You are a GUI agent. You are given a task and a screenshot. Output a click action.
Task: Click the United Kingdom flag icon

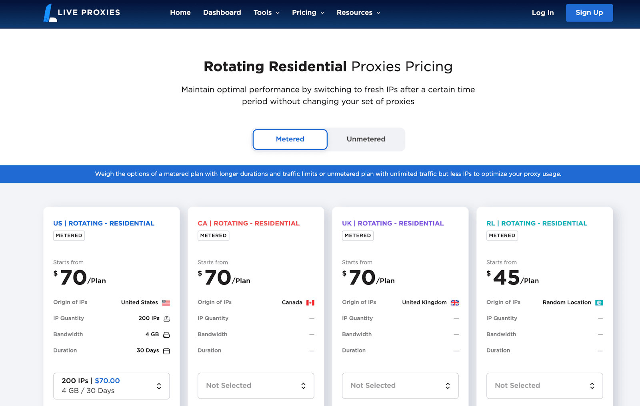(x=455, y=303)
